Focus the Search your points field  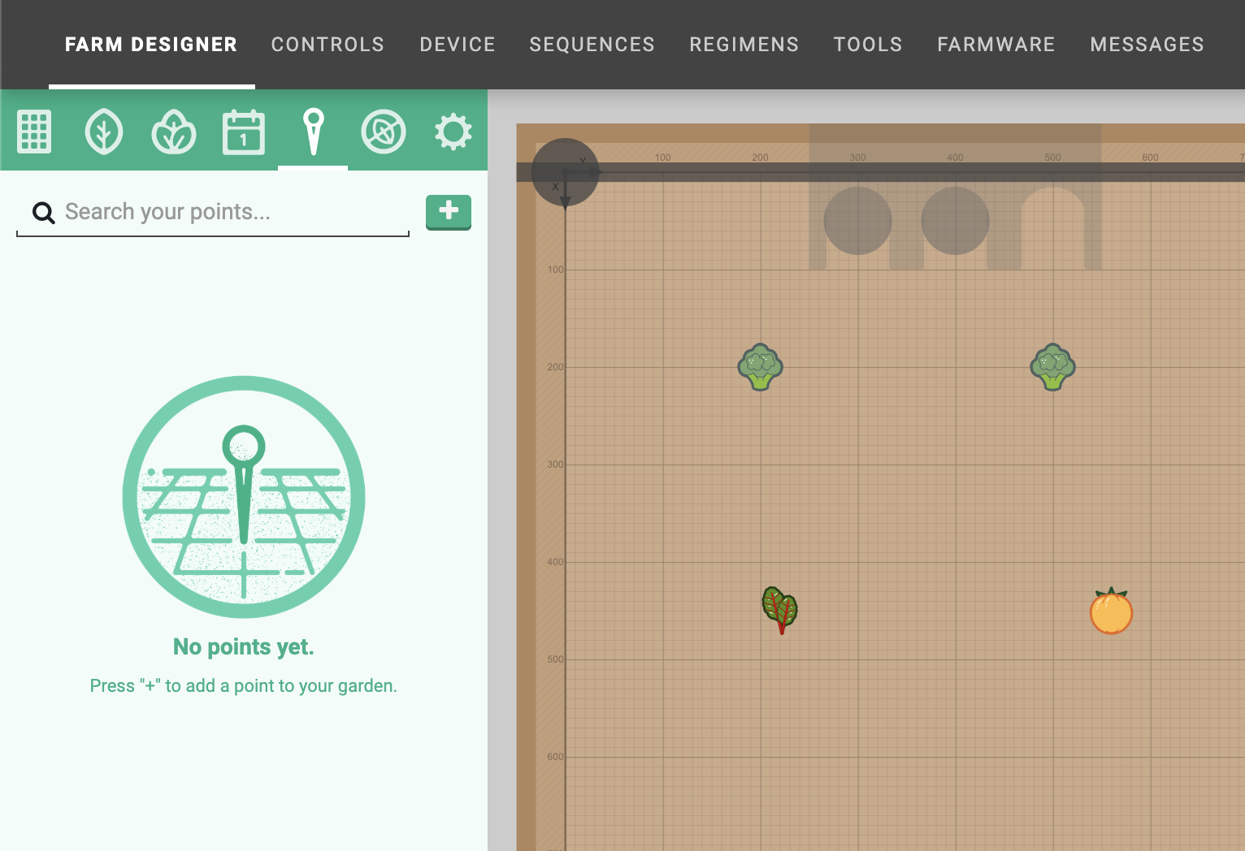coord(228,212)
